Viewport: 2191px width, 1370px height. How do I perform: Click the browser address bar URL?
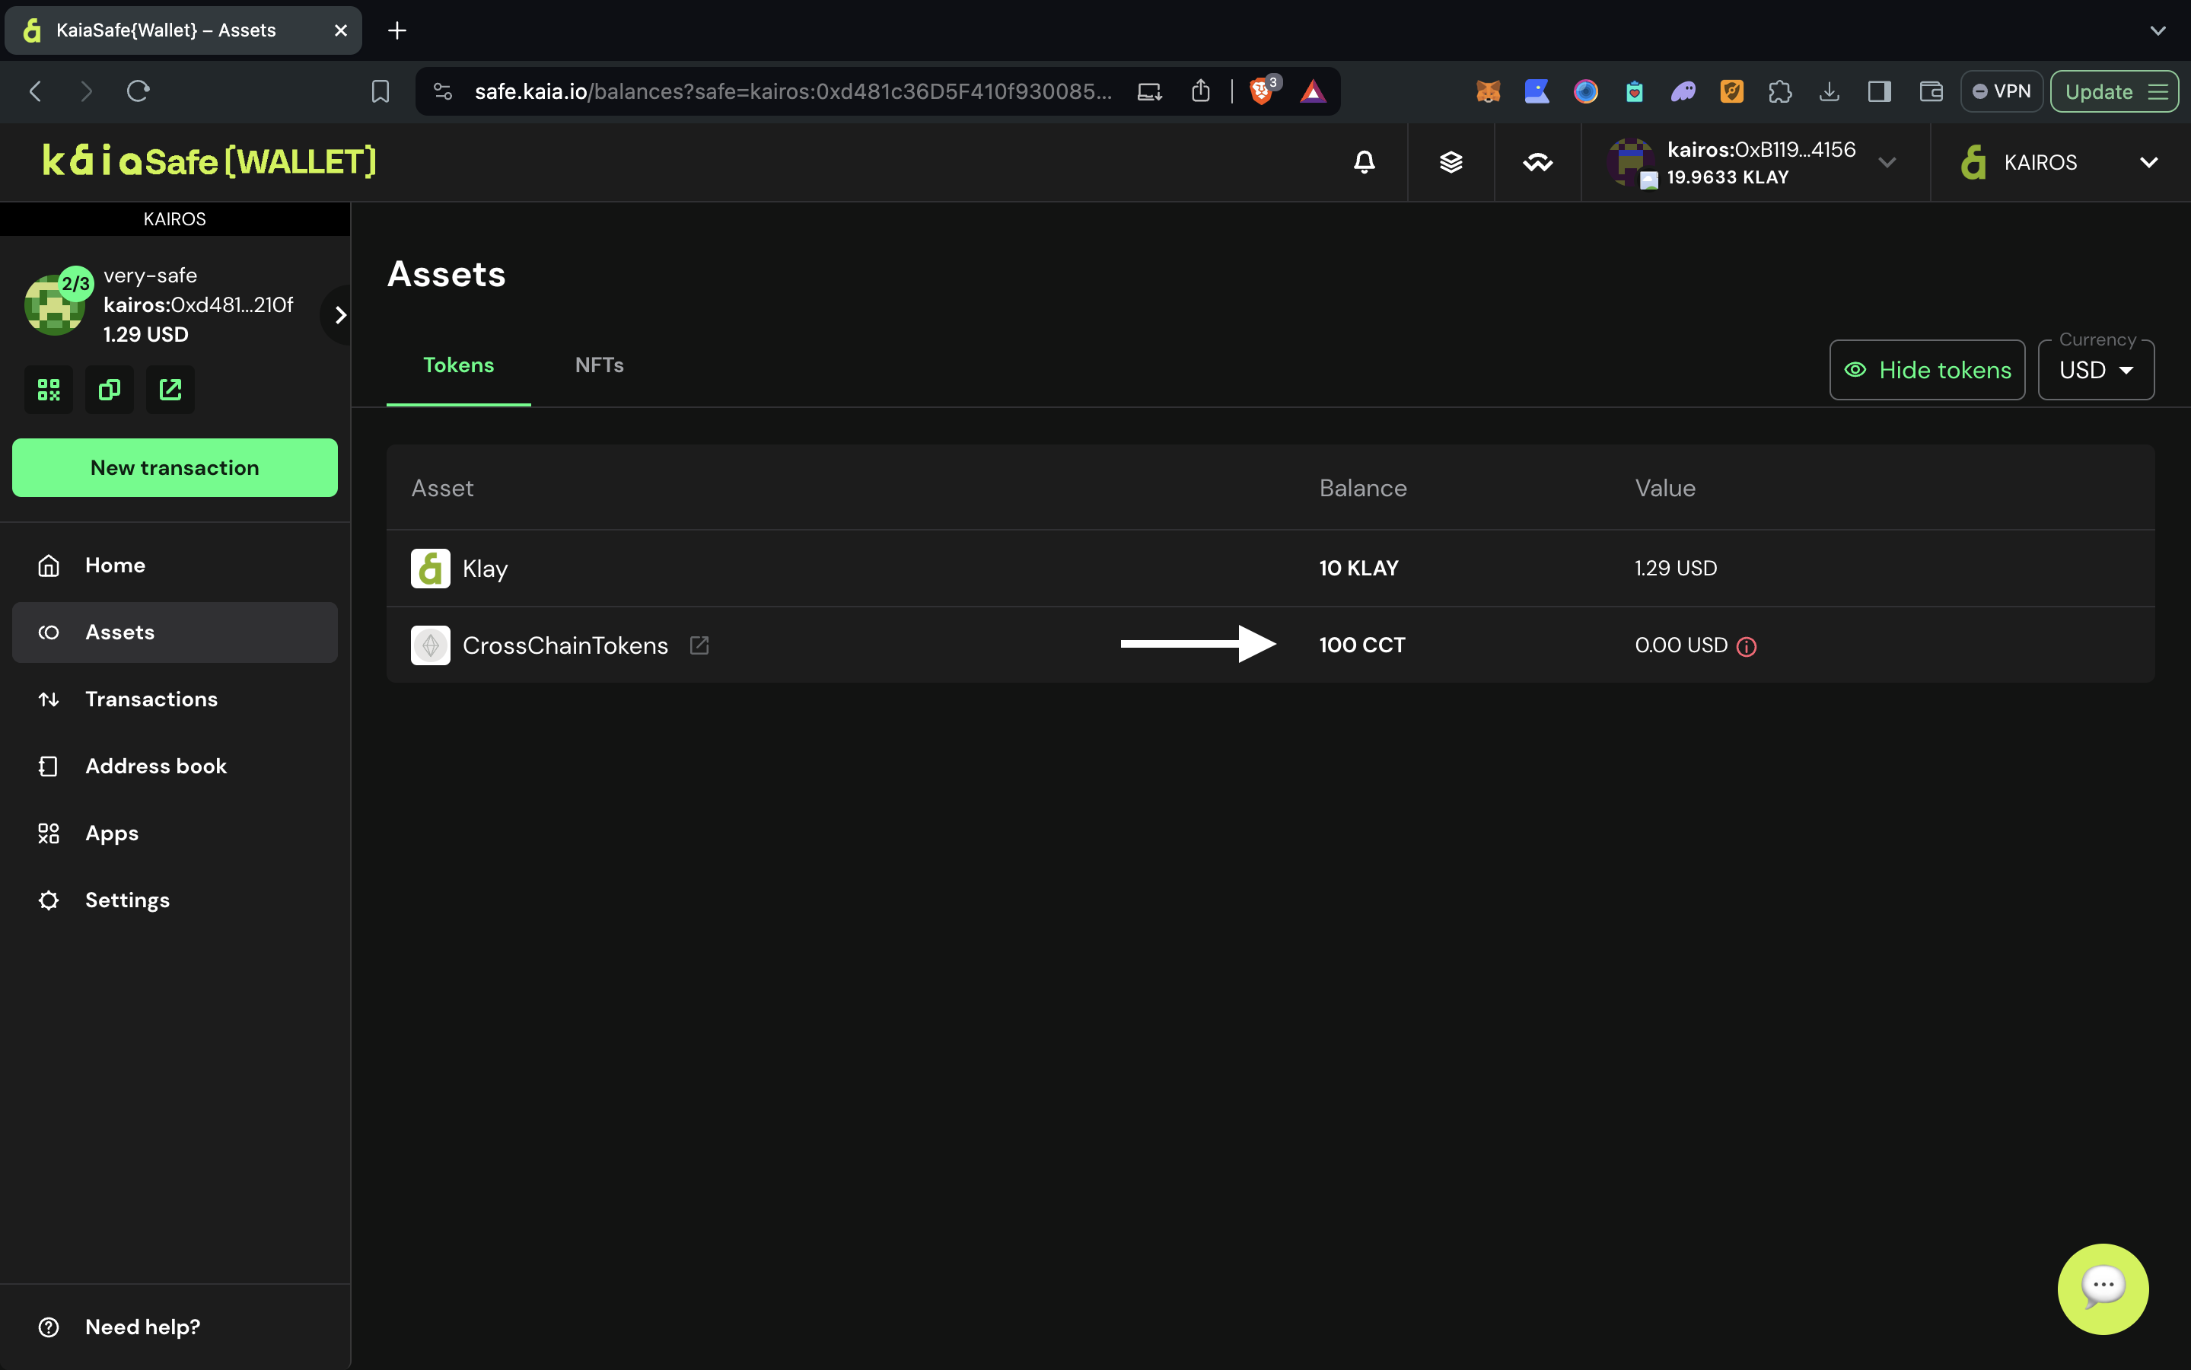792,91
